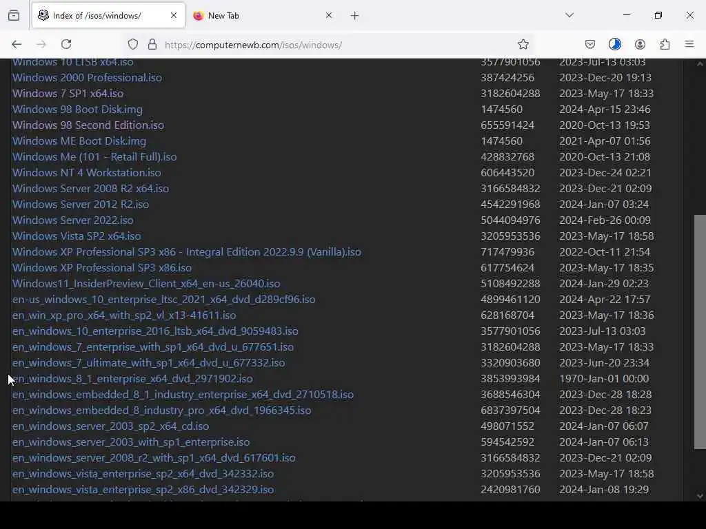Image resolution: width=706 pixels, height=529 pixels.
Task: Expand list all tabs chevron
Action: 569,15
